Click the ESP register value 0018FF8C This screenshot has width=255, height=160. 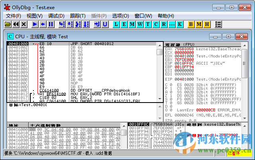pyautogui.click(x=184, y=63)
